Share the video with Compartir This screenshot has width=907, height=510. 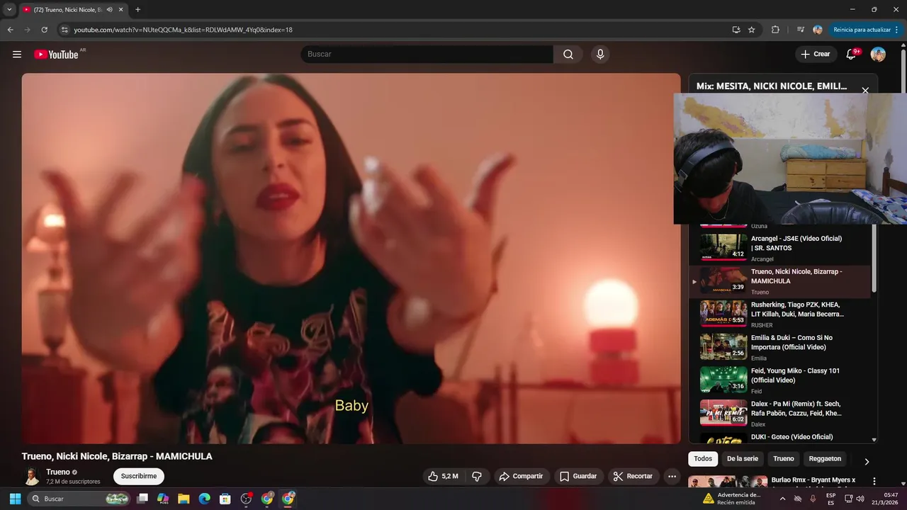521,477
